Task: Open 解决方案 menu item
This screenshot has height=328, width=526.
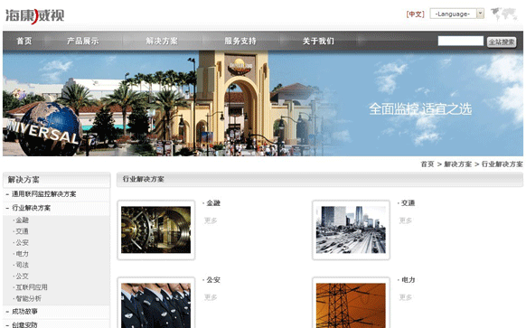Action: [162, 41]
